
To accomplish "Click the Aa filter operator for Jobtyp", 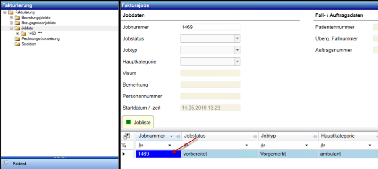I will 263,145.
